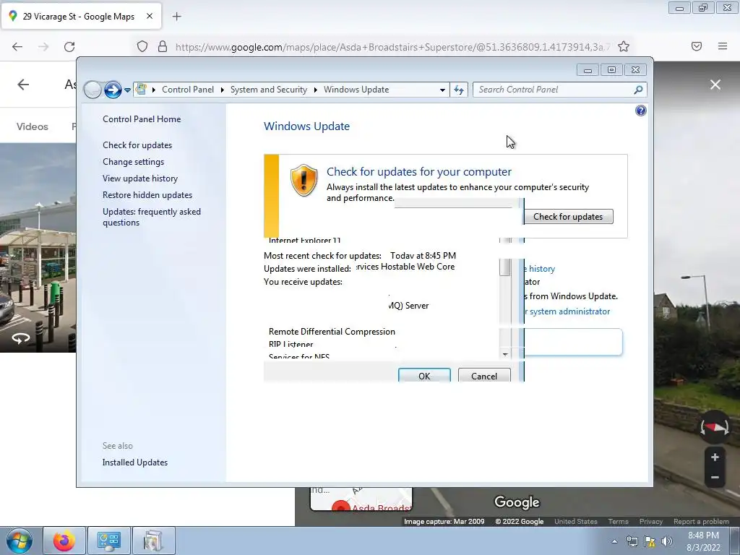Screen dimensions: 740x555
Task: Zoom out on Google Maps Street View
Action: coord(715,478)
